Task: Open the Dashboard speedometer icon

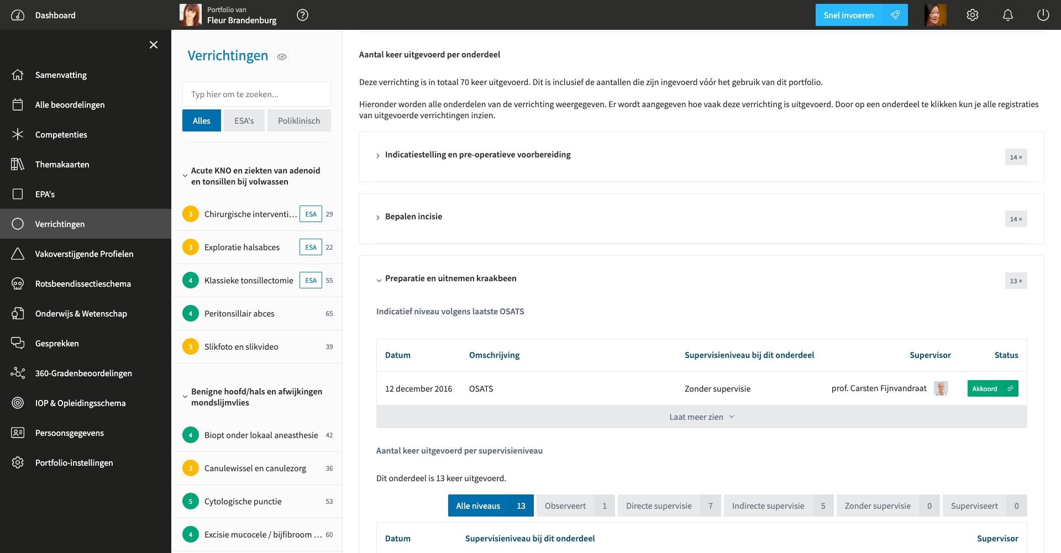Action: pyautogui.click(x=18, y=15)
